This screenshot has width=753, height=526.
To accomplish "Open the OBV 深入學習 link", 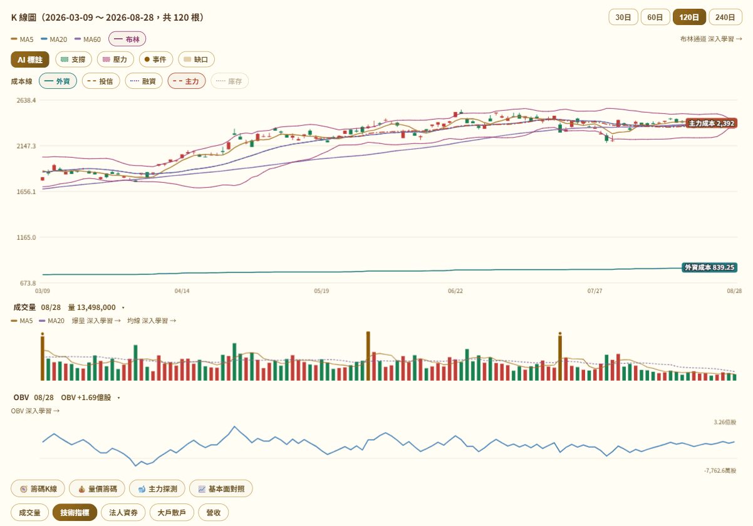I will click(x=35, y=411).
